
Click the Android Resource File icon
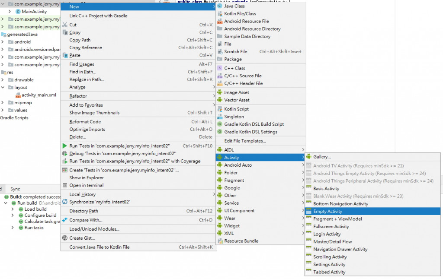click(x=220, y=21)
